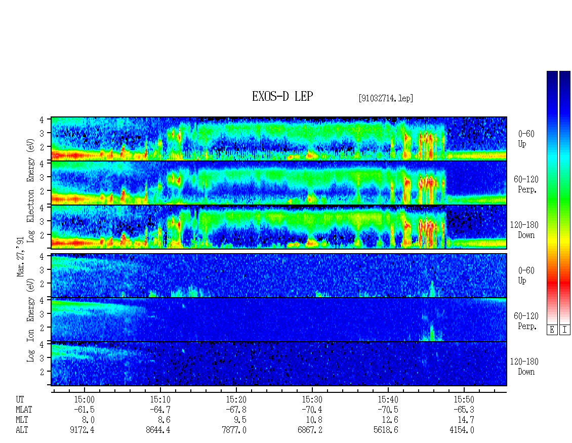The width and height of the screenshot is (572, 443).
Task: Click the MLT value "8.0"
Action: 88,420
